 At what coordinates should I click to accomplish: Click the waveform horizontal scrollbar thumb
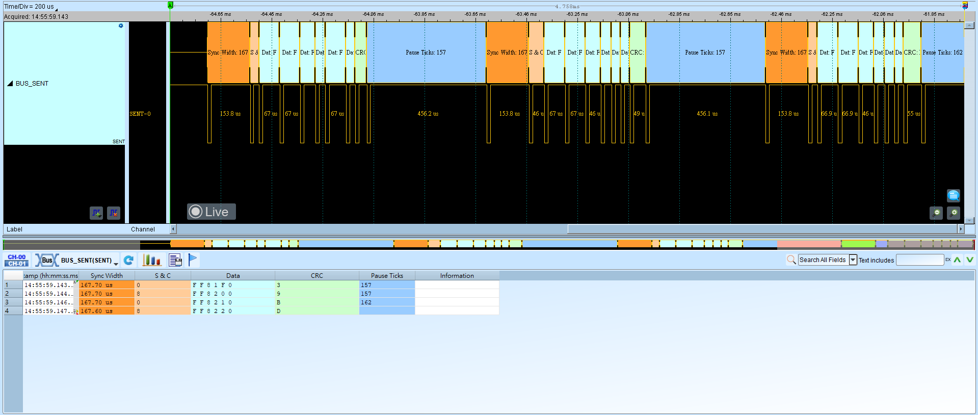762,229
